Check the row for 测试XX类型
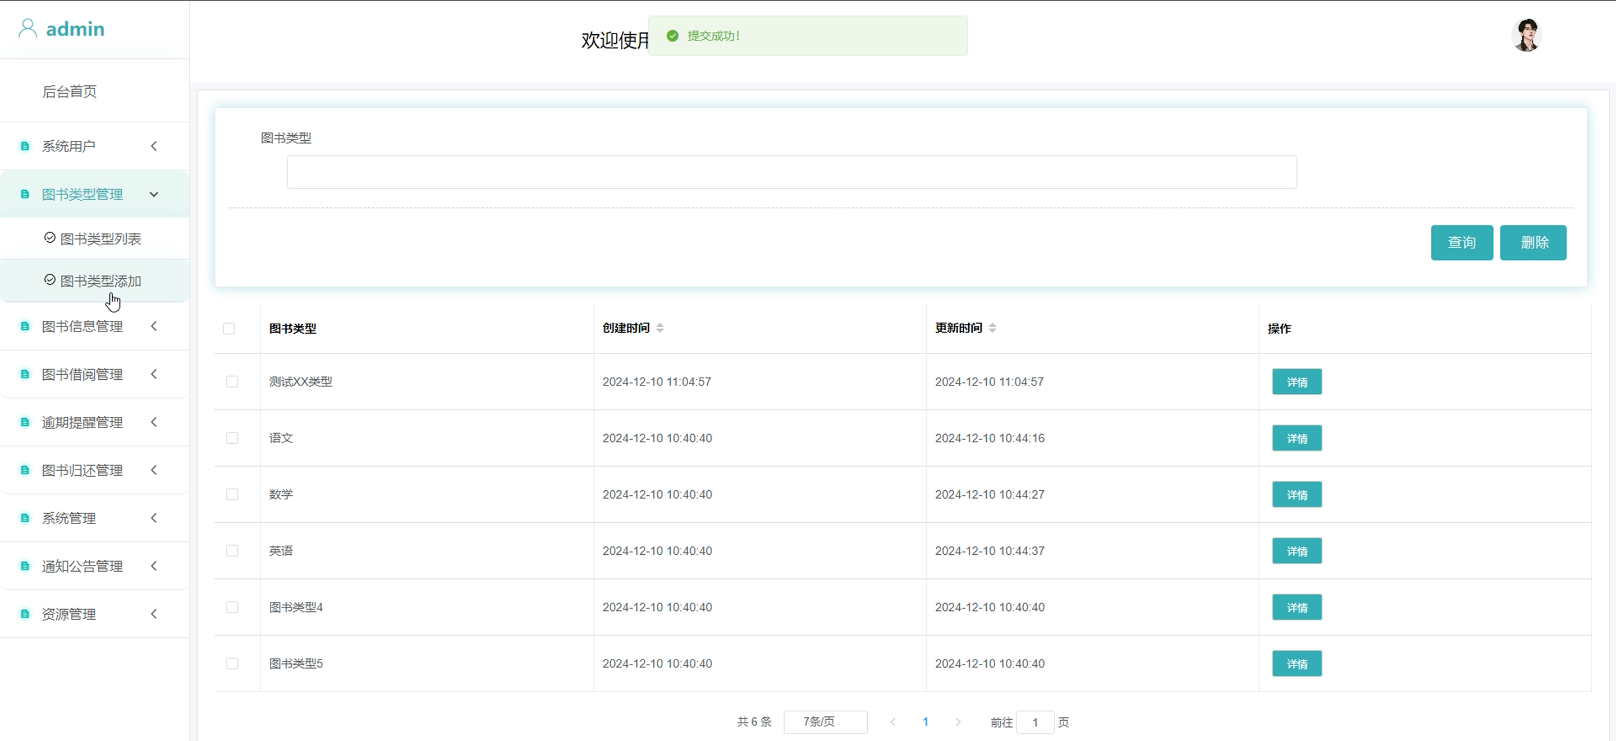 coord(232,382)
